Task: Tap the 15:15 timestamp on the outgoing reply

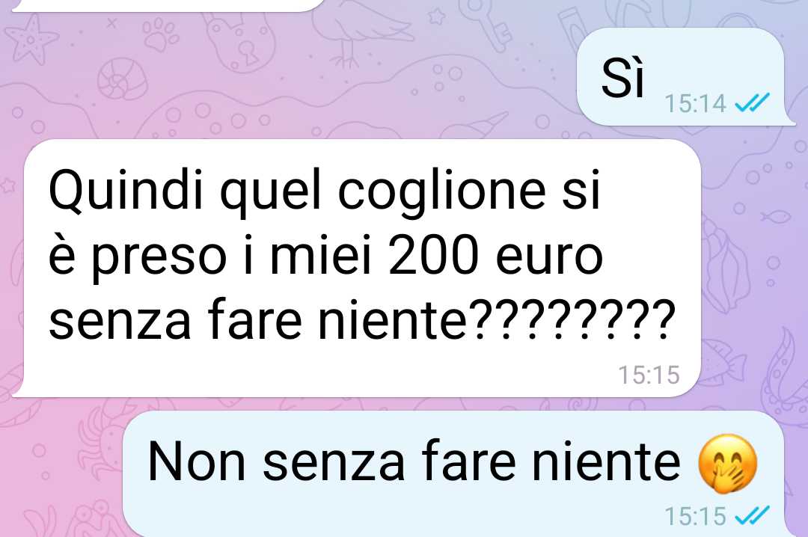Action: click(x=696, y=516)
